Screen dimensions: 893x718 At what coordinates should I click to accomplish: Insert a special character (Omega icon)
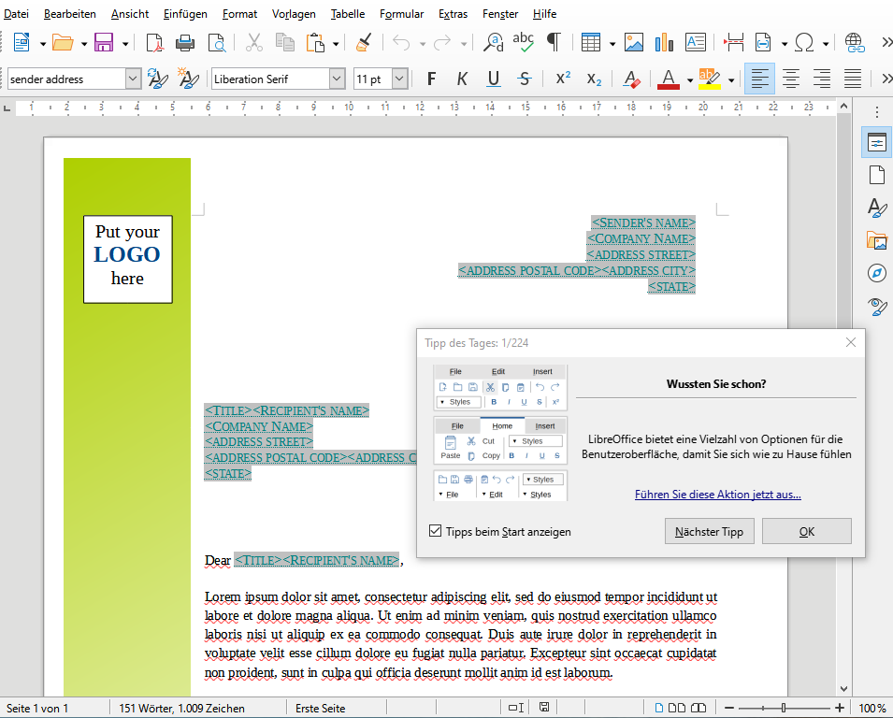point(804,43)
